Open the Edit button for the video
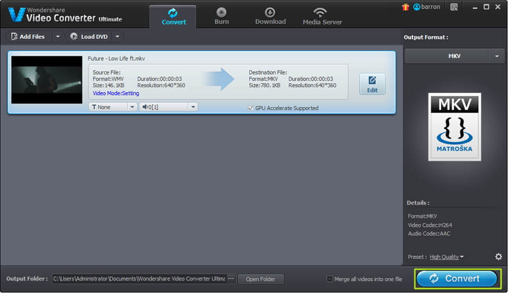 pos(372,84)
